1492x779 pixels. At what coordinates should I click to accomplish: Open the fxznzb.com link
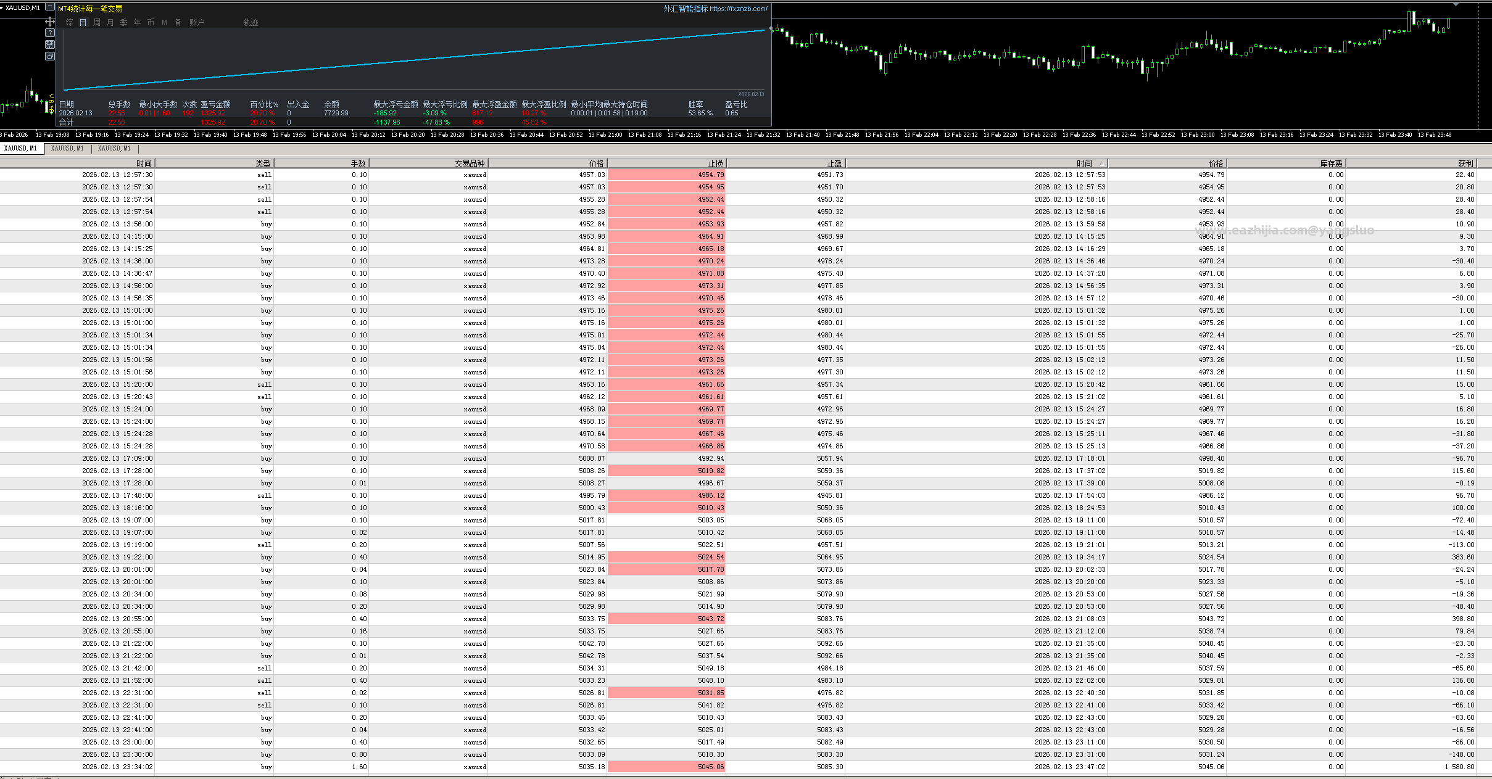pyautogui.click(x=739, y=9)
